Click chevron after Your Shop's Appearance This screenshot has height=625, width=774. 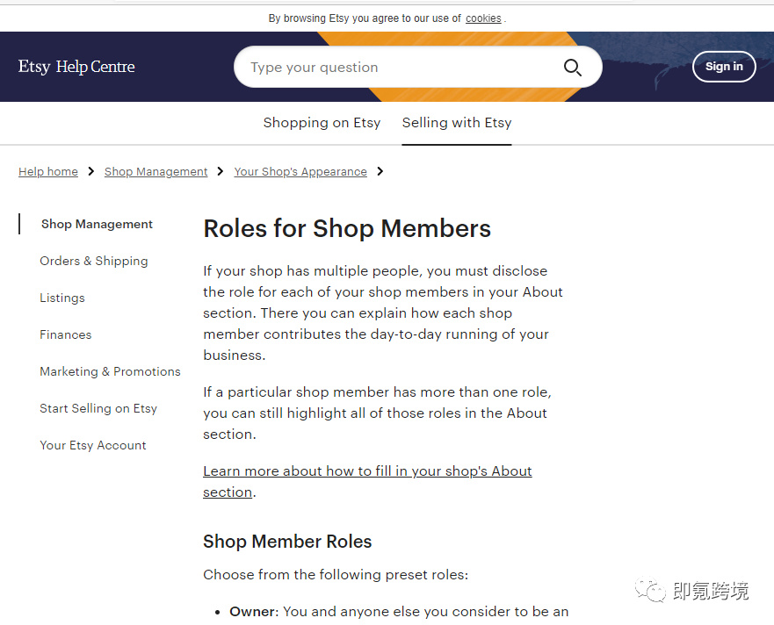tap(380, 171)
